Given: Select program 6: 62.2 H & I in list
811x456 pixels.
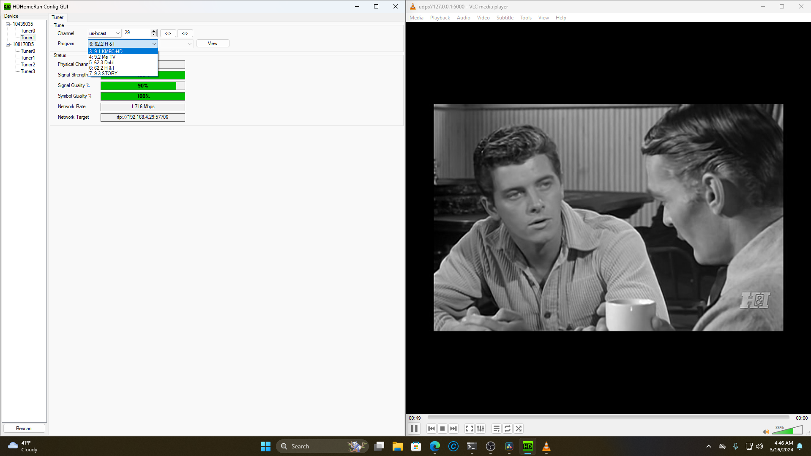Looking at the screenshot, I should [123, 68].
